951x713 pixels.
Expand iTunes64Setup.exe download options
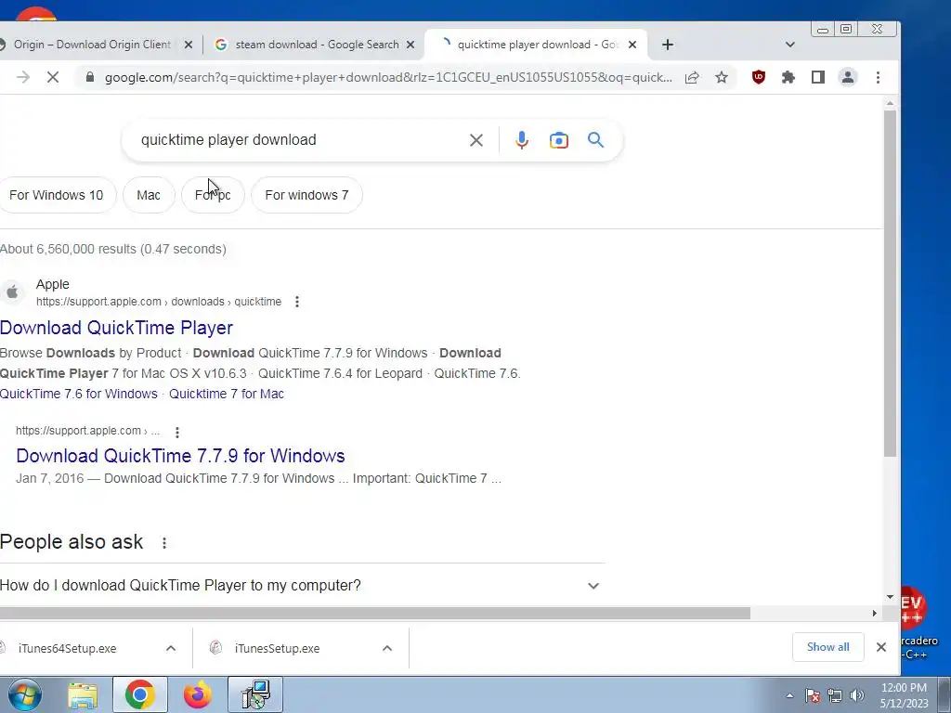click(171, 648)
